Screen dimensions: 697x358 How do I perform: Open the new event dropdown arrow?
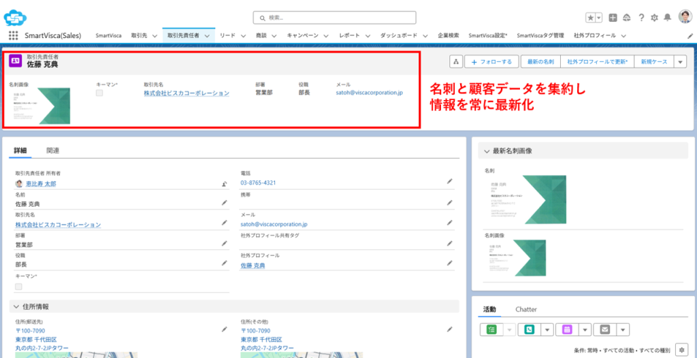coord(585,329)
